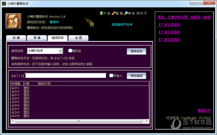This screenshot has height=135, width=217.
Task: Open 配置 settings wrench icon
Action: tap(114, 13)
